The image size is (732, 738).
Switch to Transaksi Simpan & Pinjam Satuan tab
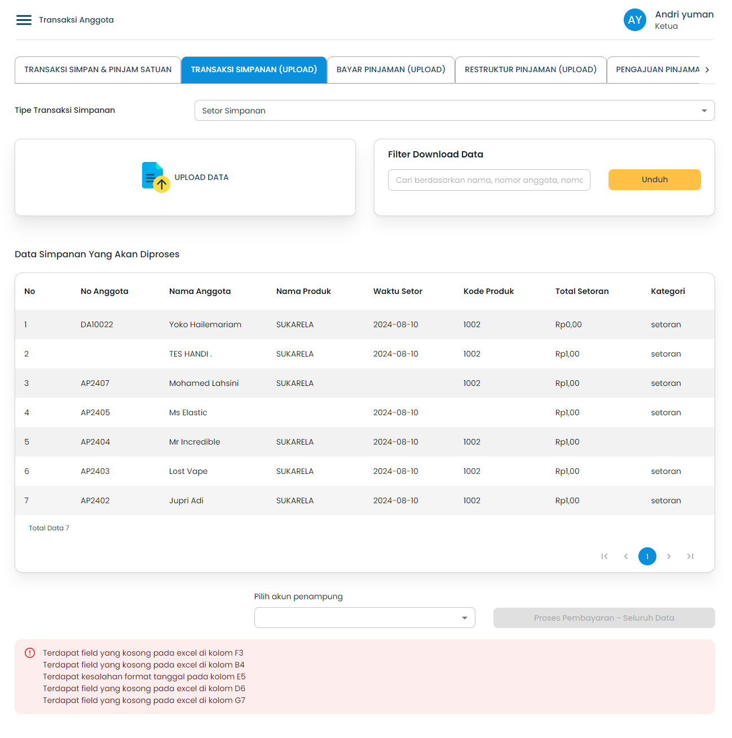[98, 70]
